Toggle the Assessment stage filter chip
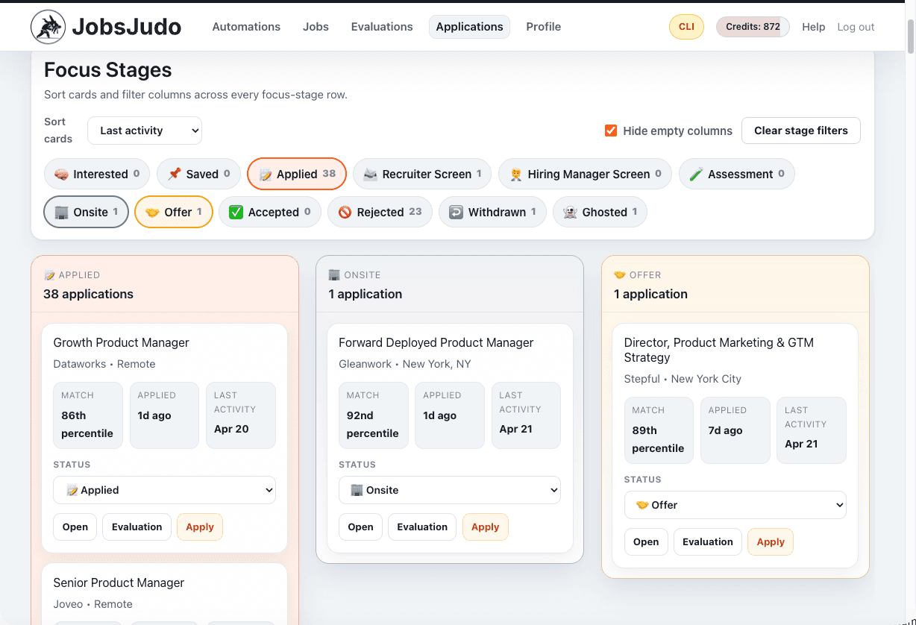 click(736, 174)
